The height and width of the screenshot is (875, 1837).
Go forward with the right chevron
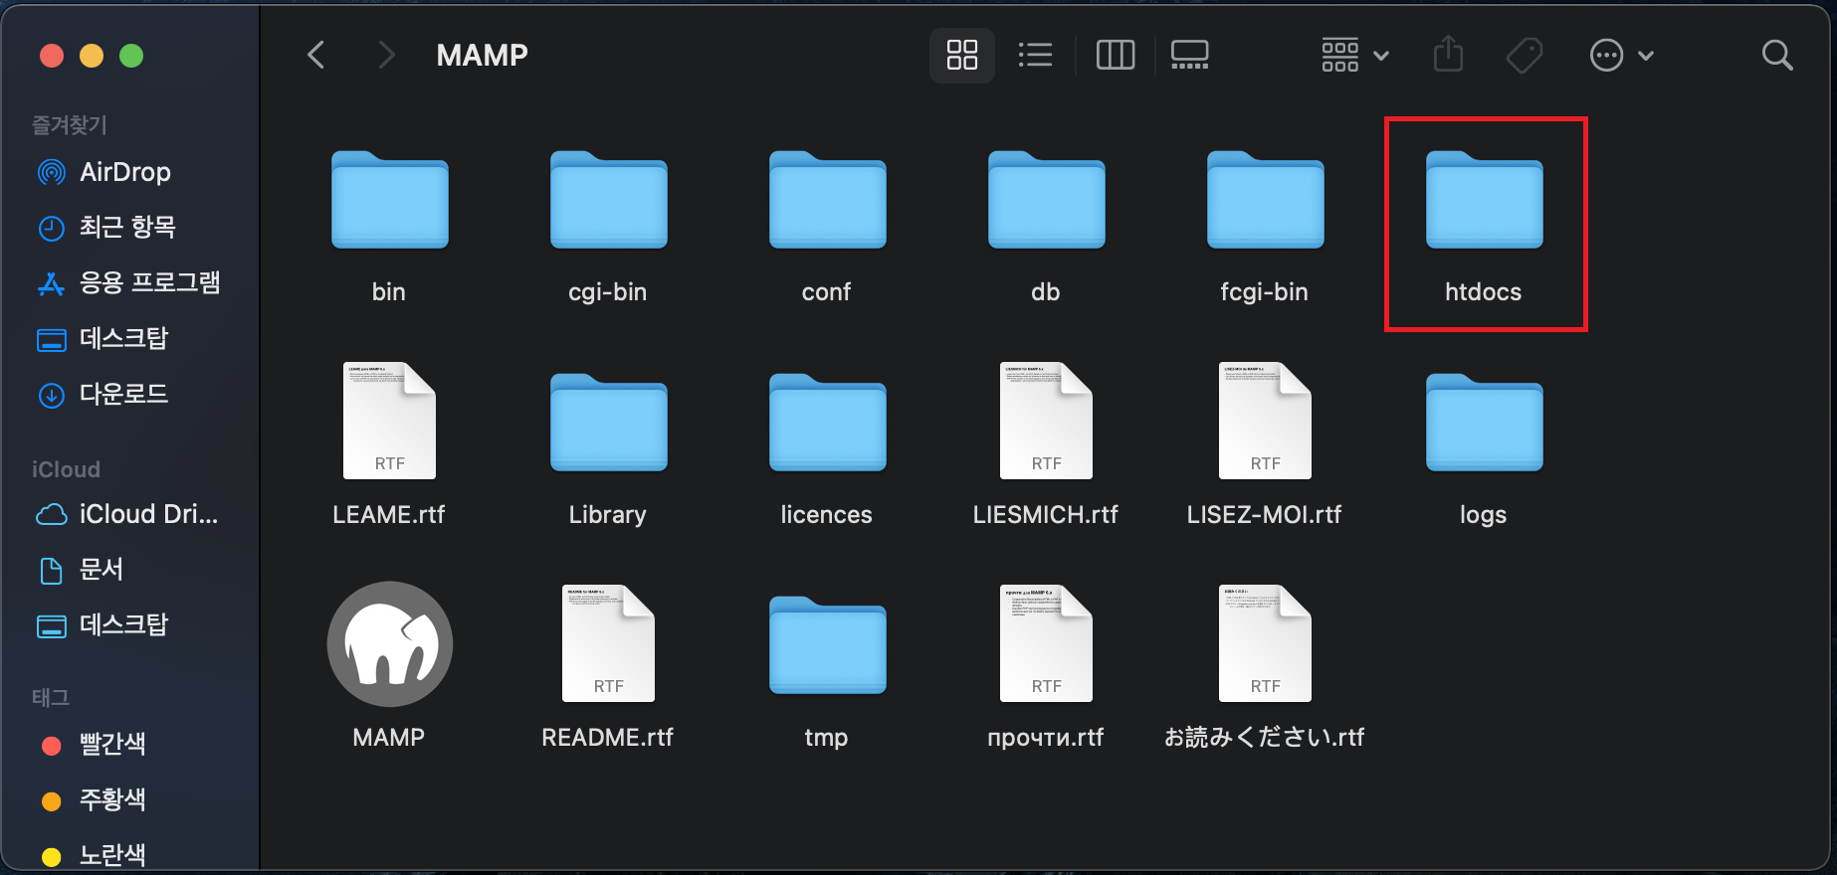coord(386,55)
